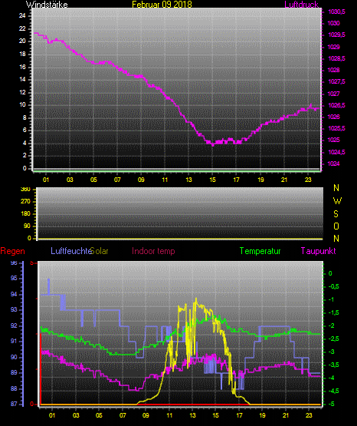Viewport: 357px width, 426px height.
Task: Click hour 13 on bottom chart axis
Action: coord(192,415)
